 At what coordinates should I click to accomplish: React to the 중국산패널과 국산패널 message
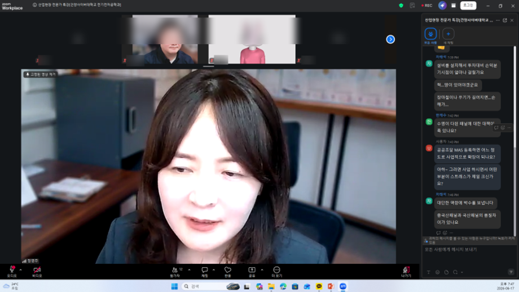pyautogui.click(x=445, y=233)
